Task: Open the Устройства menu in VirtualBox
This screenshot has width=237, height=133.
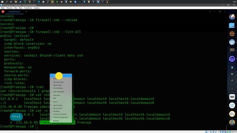Action: [x=28, y=8]
